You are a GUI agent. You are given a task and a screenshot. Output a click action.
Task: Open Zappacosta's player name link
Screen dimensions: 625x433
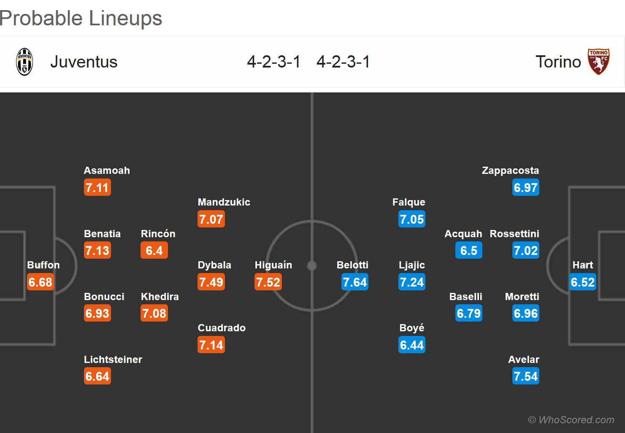(510, 170)
